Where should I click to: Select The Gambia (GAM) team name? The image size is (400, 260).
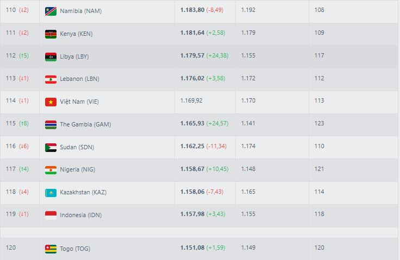tap(85, 124)
